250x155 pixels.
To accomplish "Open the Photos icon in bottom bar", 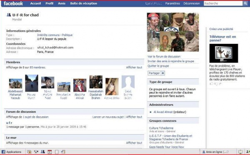I will 29,152.
